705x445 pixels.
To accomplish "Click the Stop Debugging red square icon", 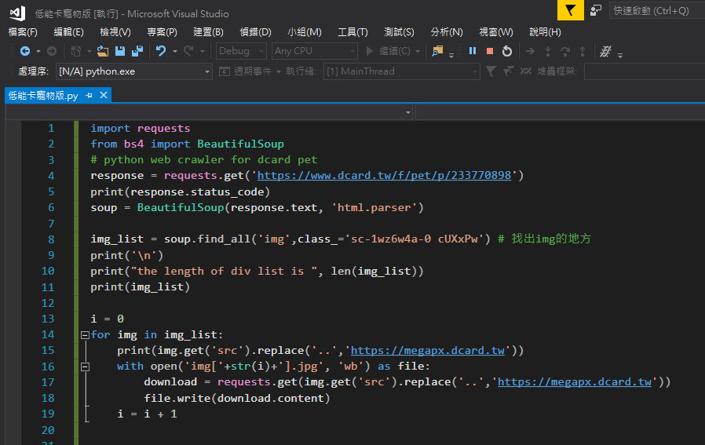I will pyautogui.click(x=490, y=51).
